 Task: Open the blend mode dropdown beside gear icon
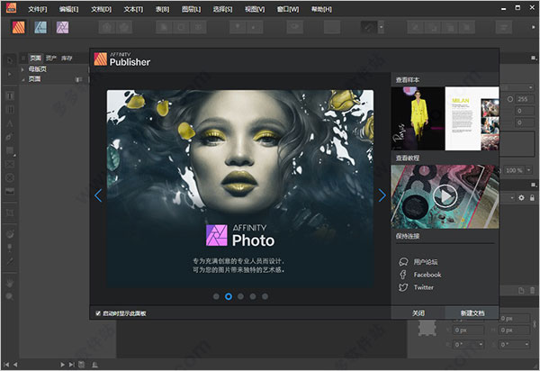pos(512,198)
